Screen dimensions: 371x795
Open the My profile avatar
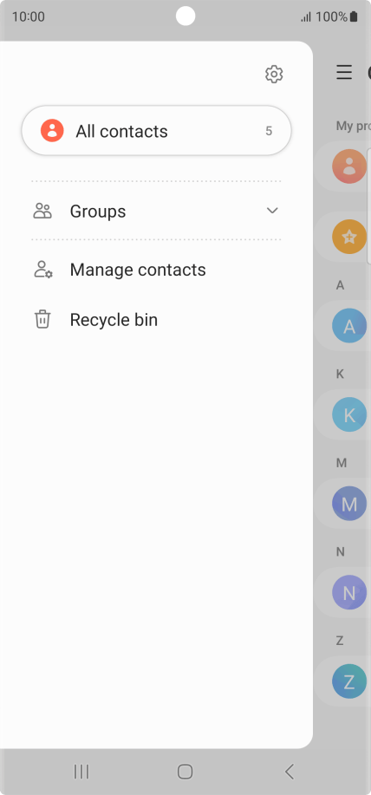349,166
